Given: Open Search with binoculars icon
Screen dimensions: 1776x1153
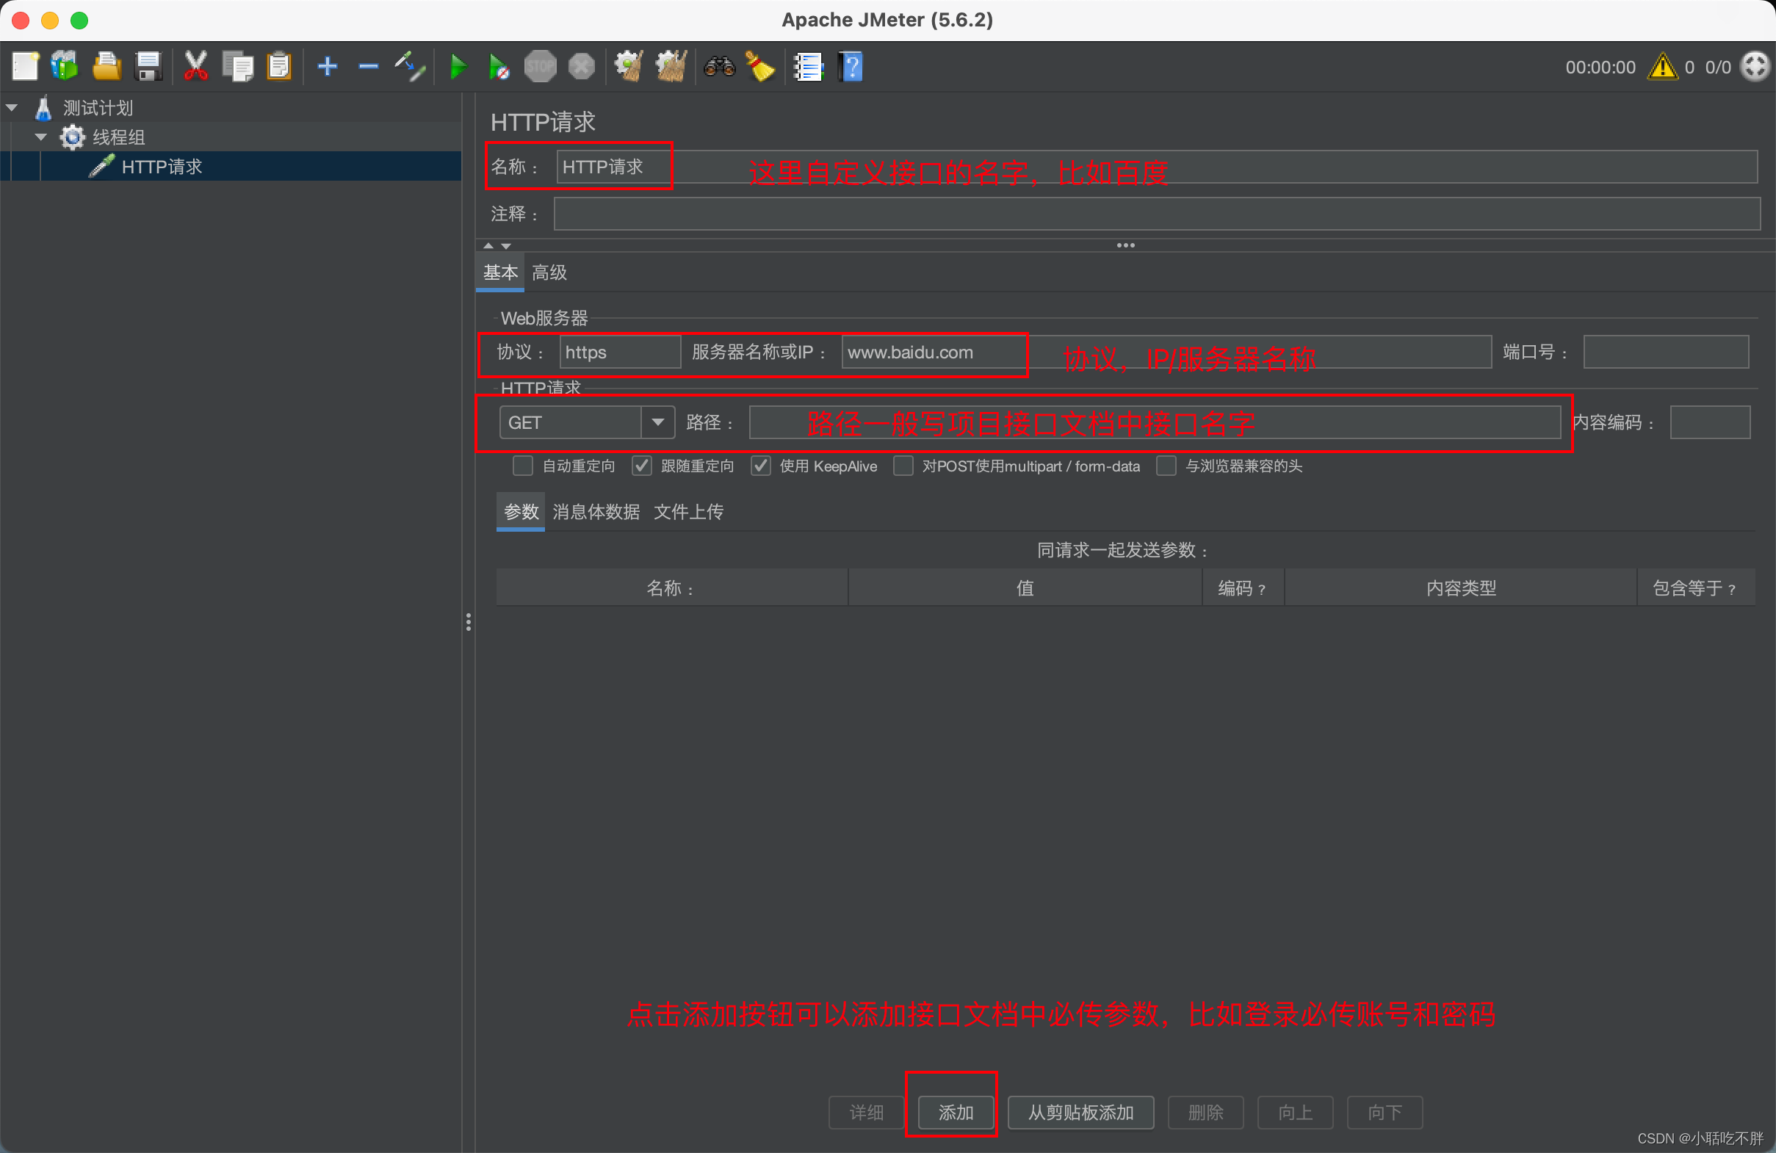Looking at the screenshot, I should 719,67.
